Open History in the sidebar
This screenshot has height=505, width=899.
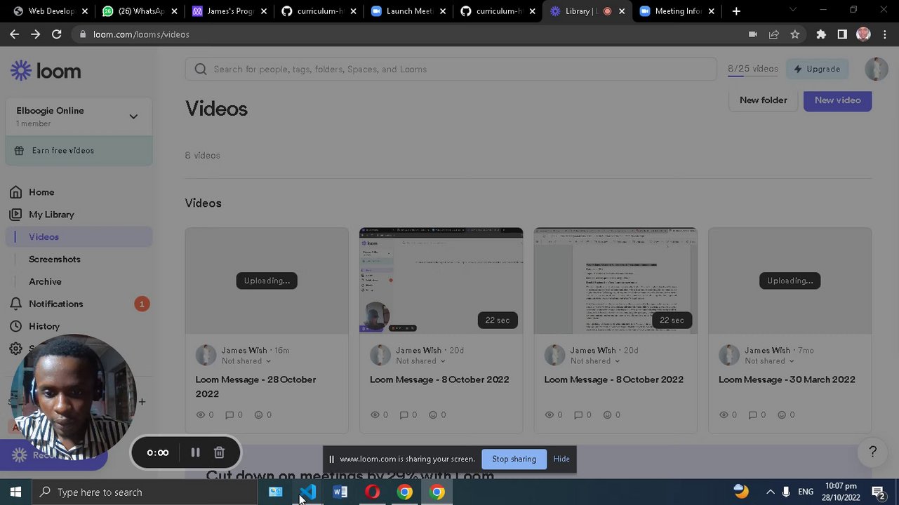pyautogui.click(x=44, y=326)
